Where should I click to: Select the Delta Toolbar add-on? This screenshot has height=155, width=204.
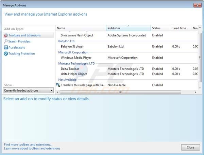click(x=70, y=69)
